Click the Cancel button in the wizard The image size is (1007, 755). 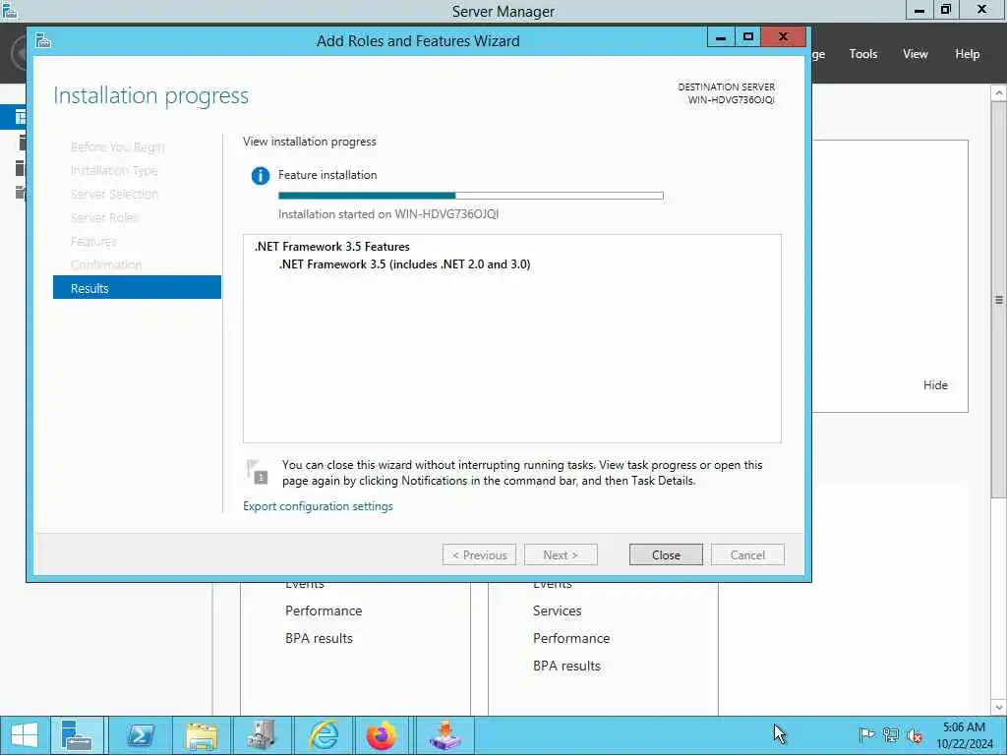click(747, 554)
